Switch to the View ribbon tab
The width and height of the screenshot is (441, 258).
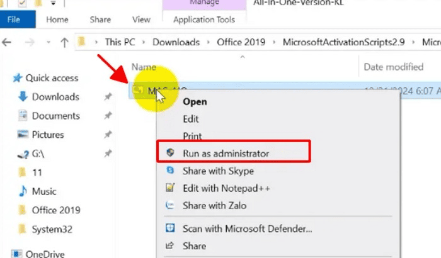click(x=142, y=20)
